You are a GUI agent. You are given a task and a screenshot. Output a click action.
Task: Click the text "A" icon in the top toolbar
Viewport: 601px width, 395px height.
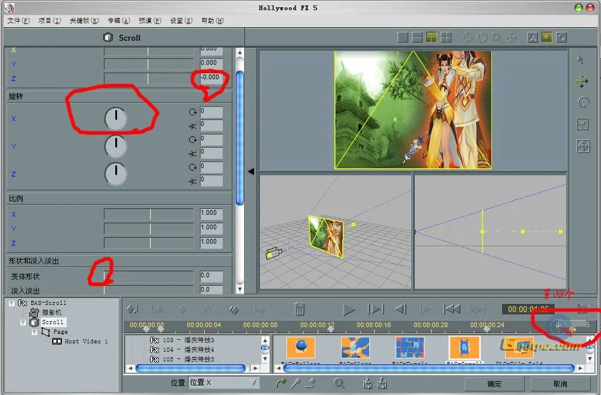[x=532, y=37]
